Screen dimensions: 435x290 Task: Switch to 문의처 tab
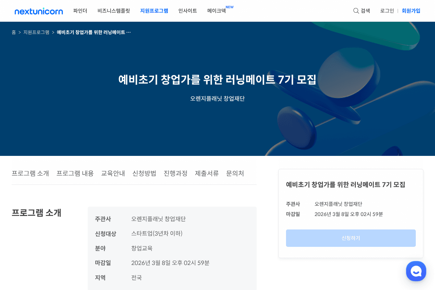click(x=235, y=173)
